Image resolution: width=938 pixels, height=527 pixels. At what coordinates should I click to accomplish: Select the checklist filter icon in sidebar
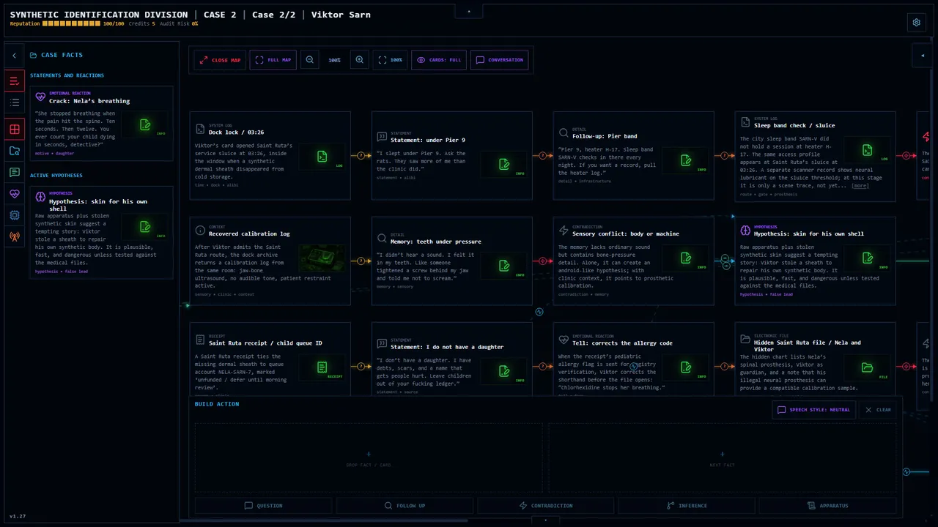click(15, 81)
